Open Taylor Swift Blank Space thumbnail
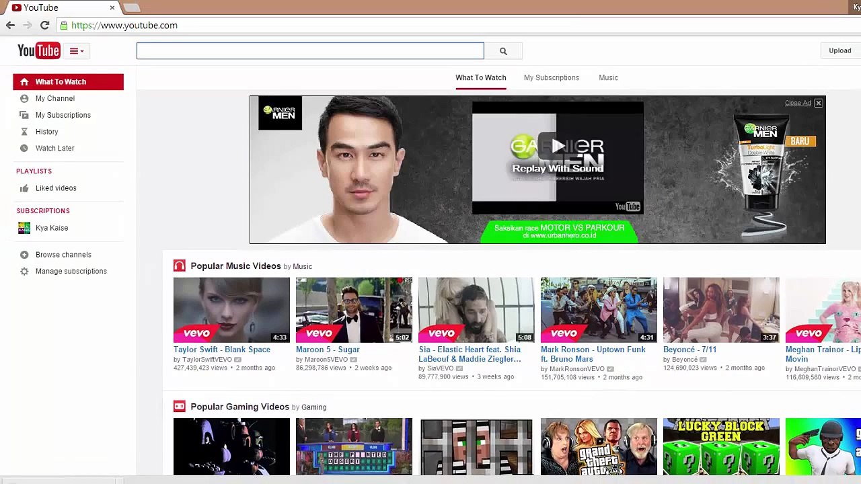Viewport: 861px width, 484px height. tap(231, 310)
